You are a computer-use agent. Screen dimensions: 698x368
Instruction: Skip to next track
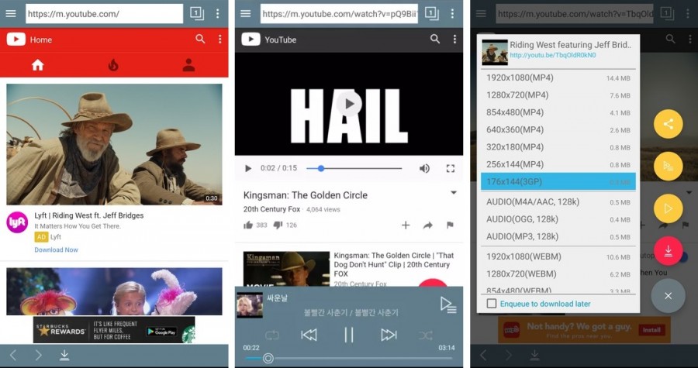(389, 335)
